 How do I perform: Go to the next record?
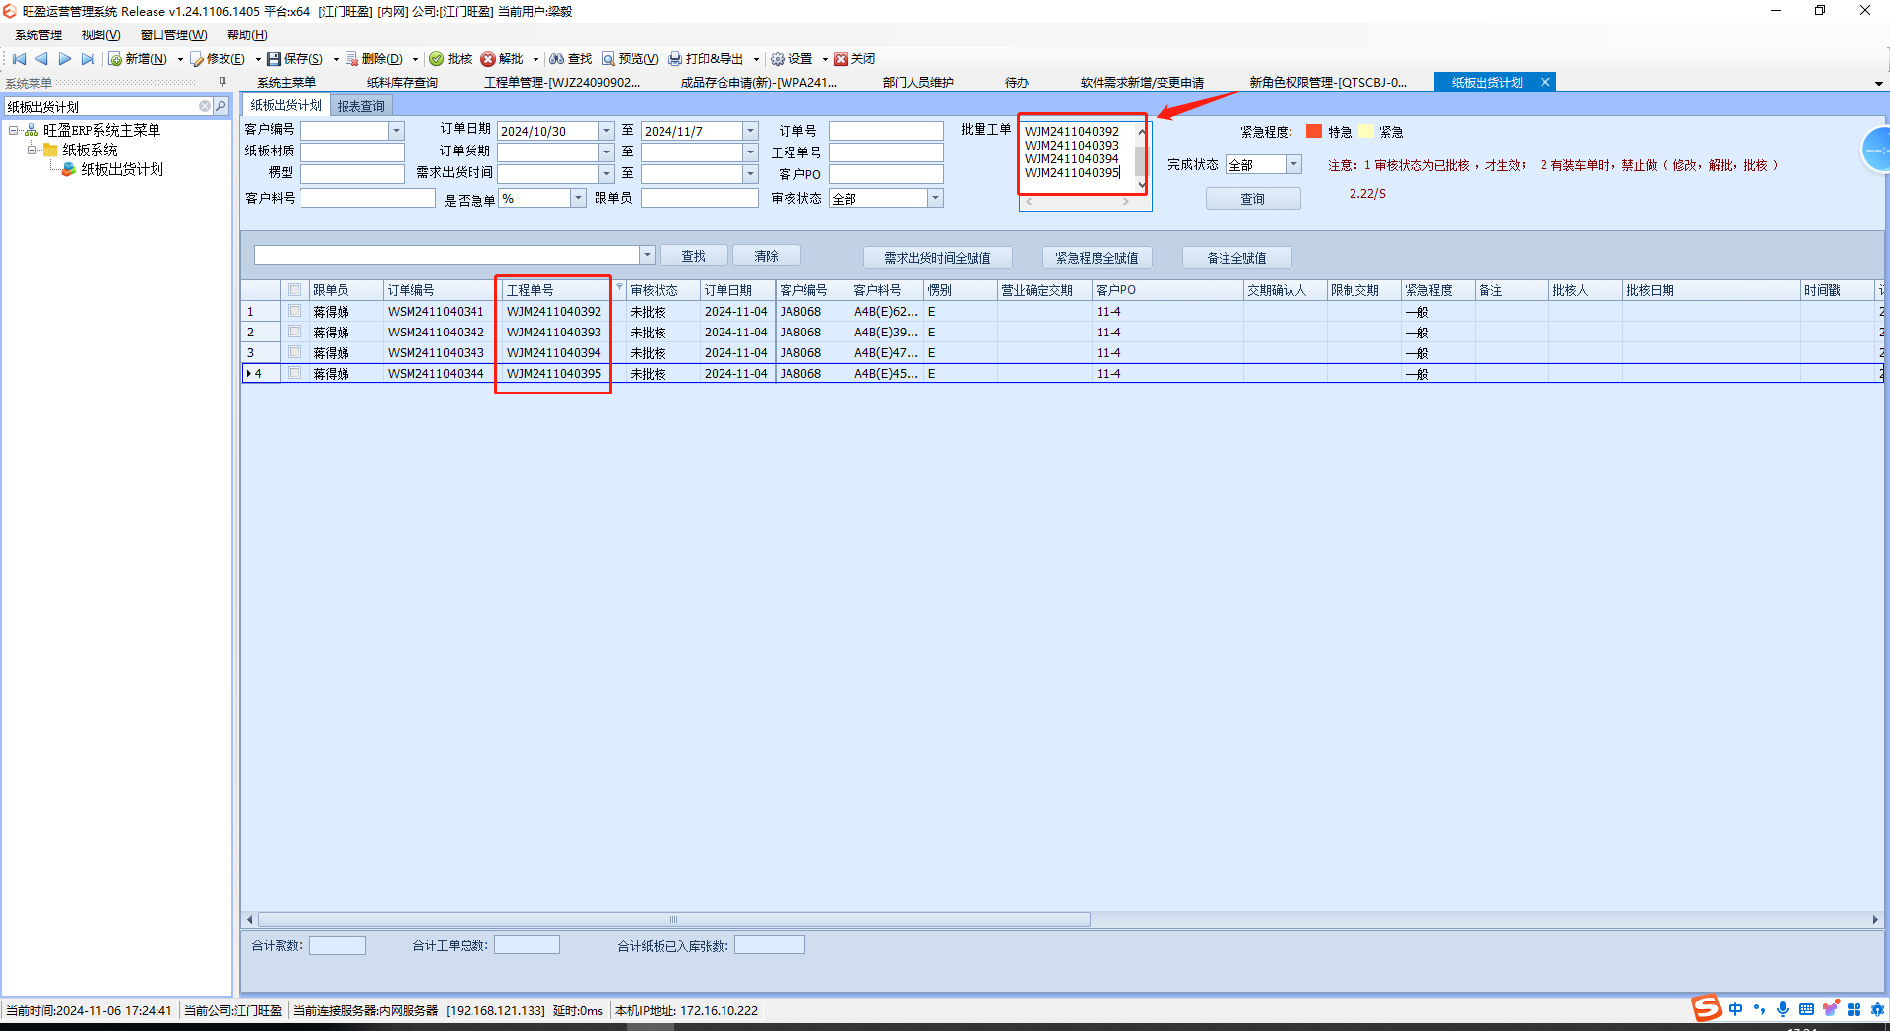coord(65,59)
